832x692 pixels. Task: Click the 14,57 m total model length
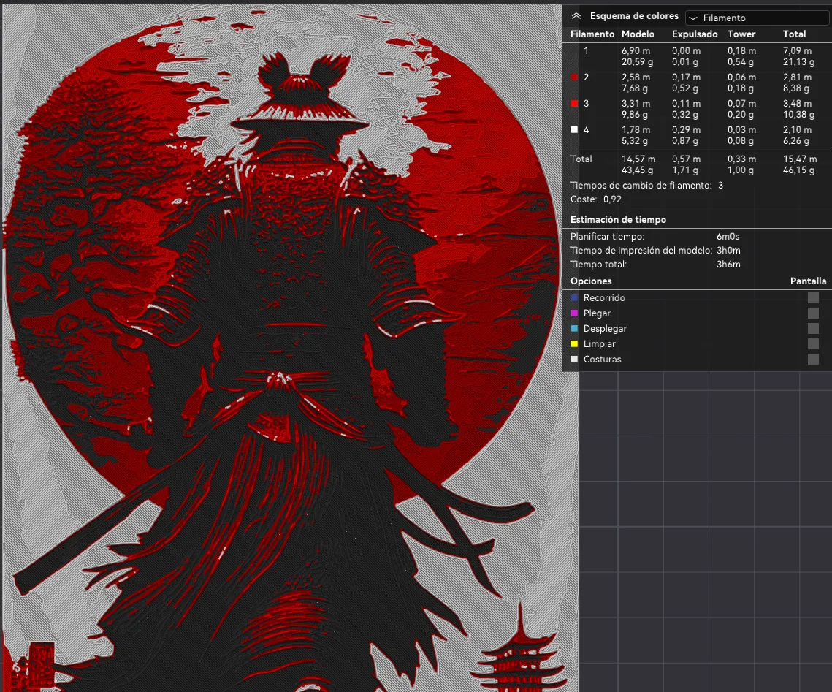pos(638,159)
